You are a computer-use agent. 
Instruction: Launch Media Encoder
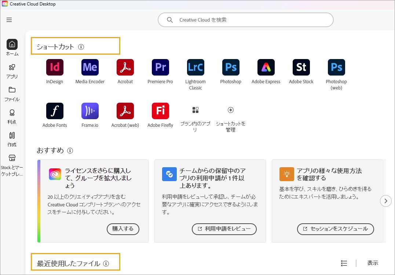click(90, 67)
